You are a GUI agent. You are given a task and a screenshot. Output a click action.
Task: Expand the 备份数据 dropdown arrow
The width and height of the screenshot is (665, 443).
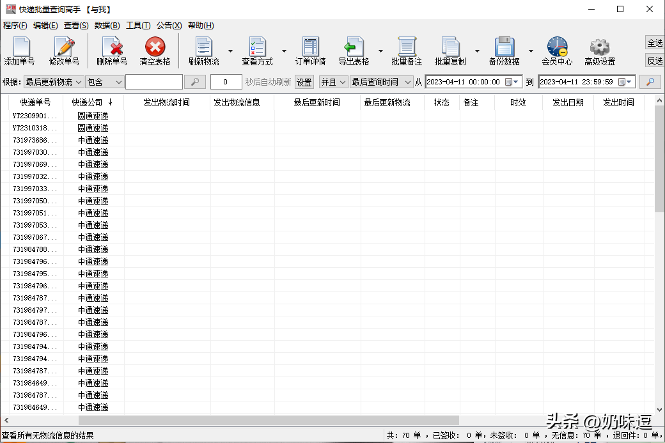point(531,51)
